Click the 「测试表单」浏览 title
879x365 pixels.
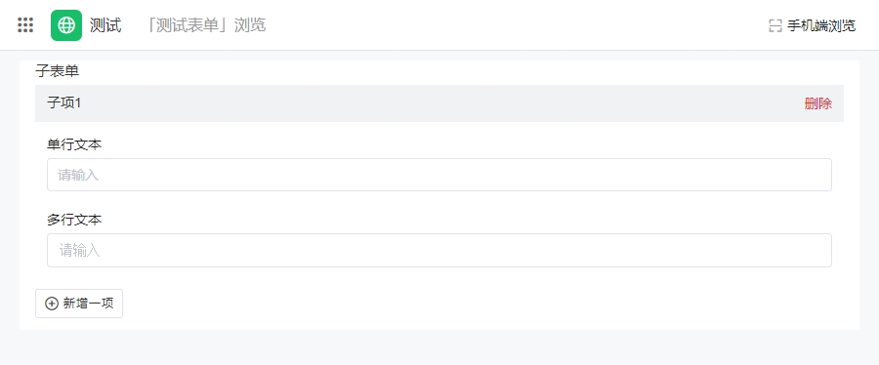click(205, 25)
